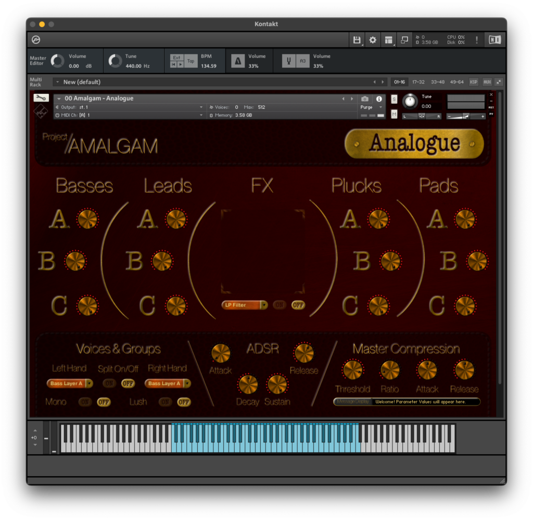
Task: Toggle Ext sync button
Action: click(x=176, y=57)
